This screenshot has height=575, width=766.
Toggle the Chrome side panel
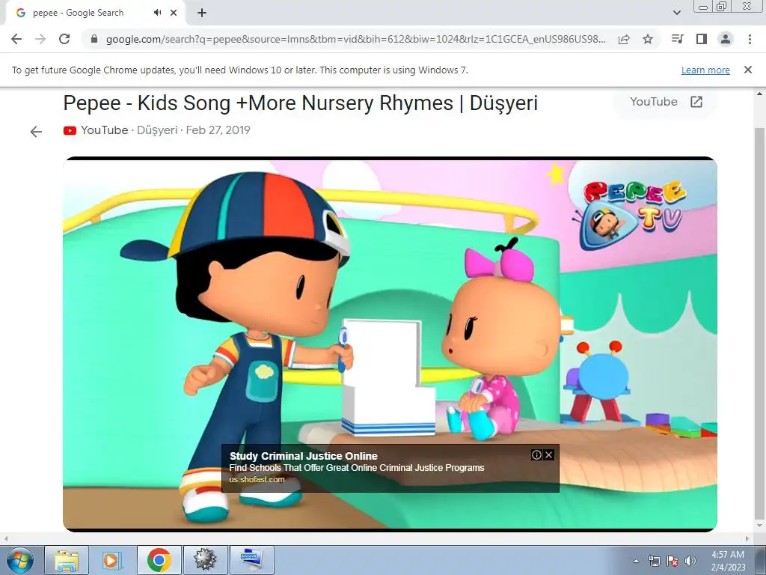click(x=702, y=39)
